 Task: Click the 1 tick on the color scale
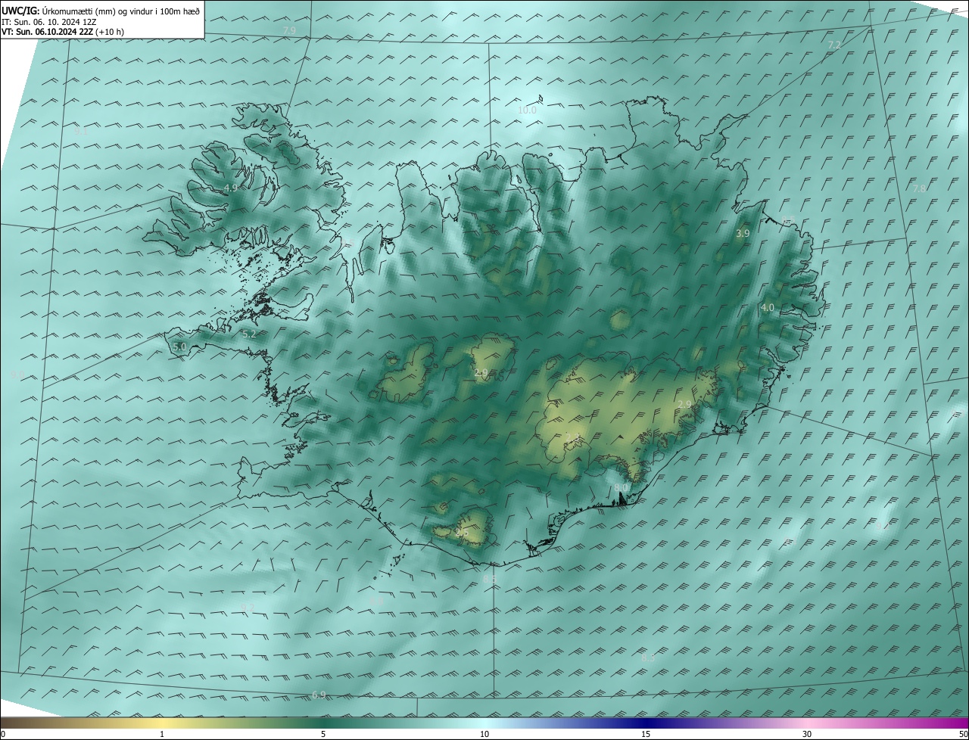click(x=162, y=734)
